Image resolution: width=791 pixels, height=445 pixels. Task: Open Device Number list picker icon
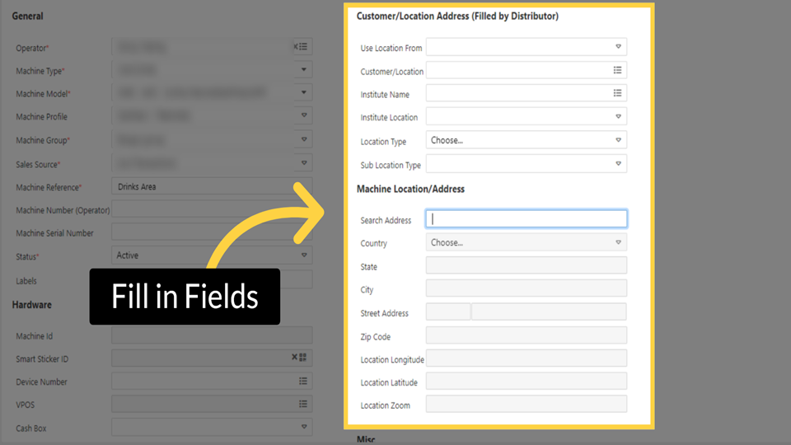302,382
